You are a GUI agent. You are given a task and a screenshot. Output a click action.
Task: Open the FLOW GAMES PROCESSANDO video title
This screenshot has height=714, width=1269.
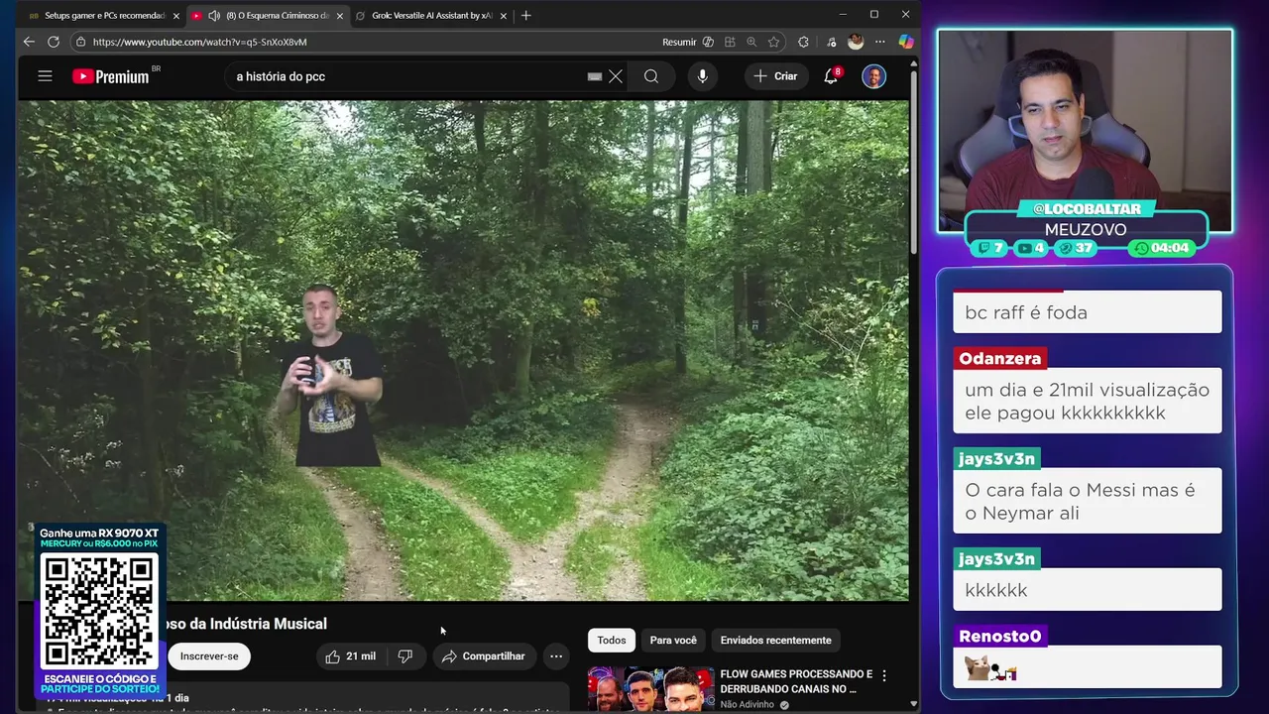tap(796, 681)
